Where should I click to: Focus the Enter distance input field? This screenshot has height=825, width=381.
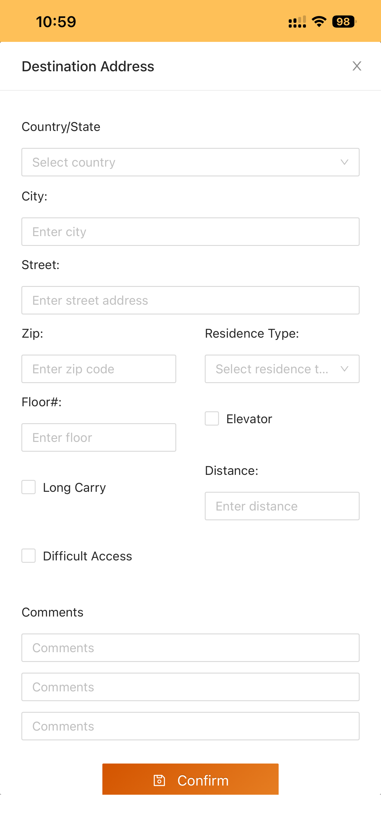point(282,506)
